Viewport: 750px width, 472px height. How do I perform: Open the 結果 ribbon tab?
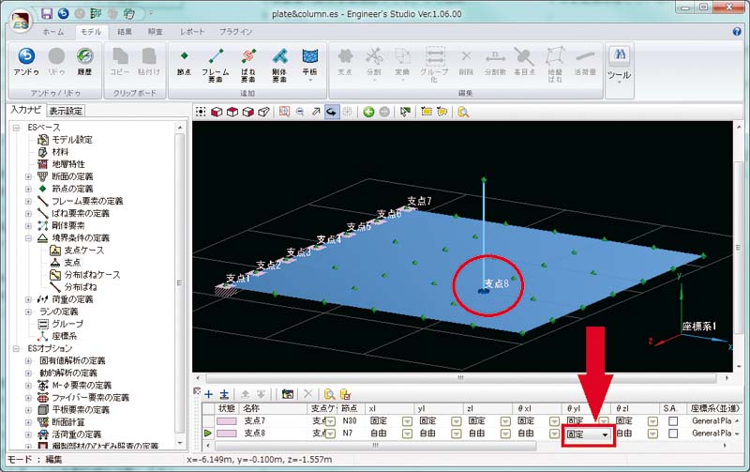coord(125,32)
